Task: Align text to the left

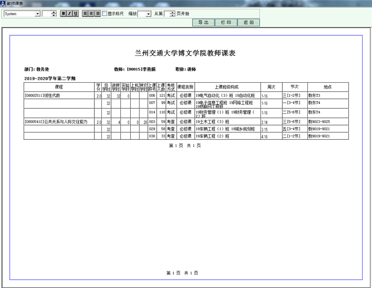Action: [86, 13]
